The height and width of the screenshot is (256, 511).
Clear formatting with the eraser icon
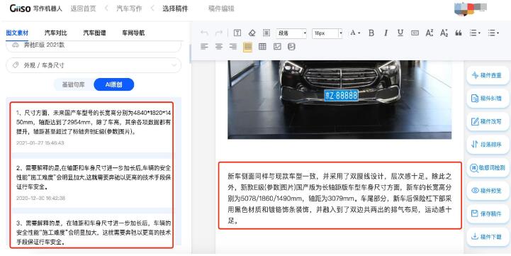coord(252,33)
